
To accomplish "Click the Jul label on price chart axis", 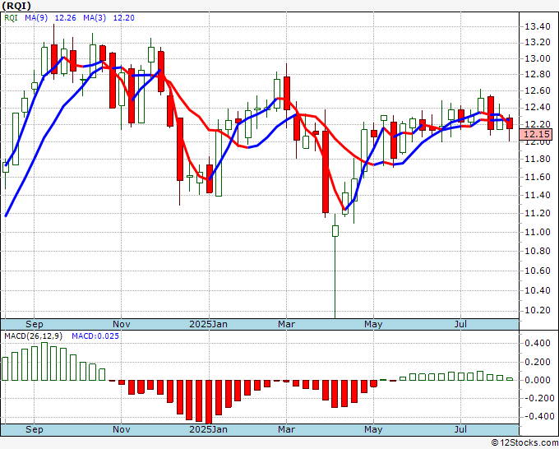I will (460, 324).
